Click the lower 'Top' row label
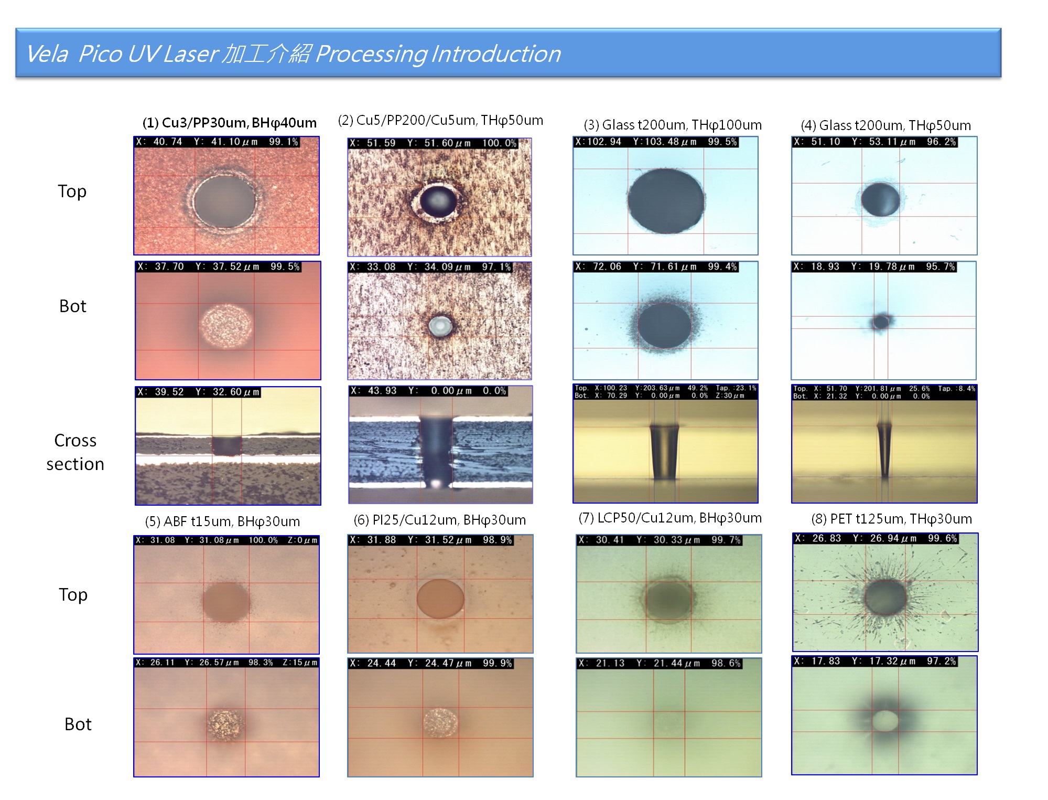This screenshot has width=1048, height=800. click(73, 595)
